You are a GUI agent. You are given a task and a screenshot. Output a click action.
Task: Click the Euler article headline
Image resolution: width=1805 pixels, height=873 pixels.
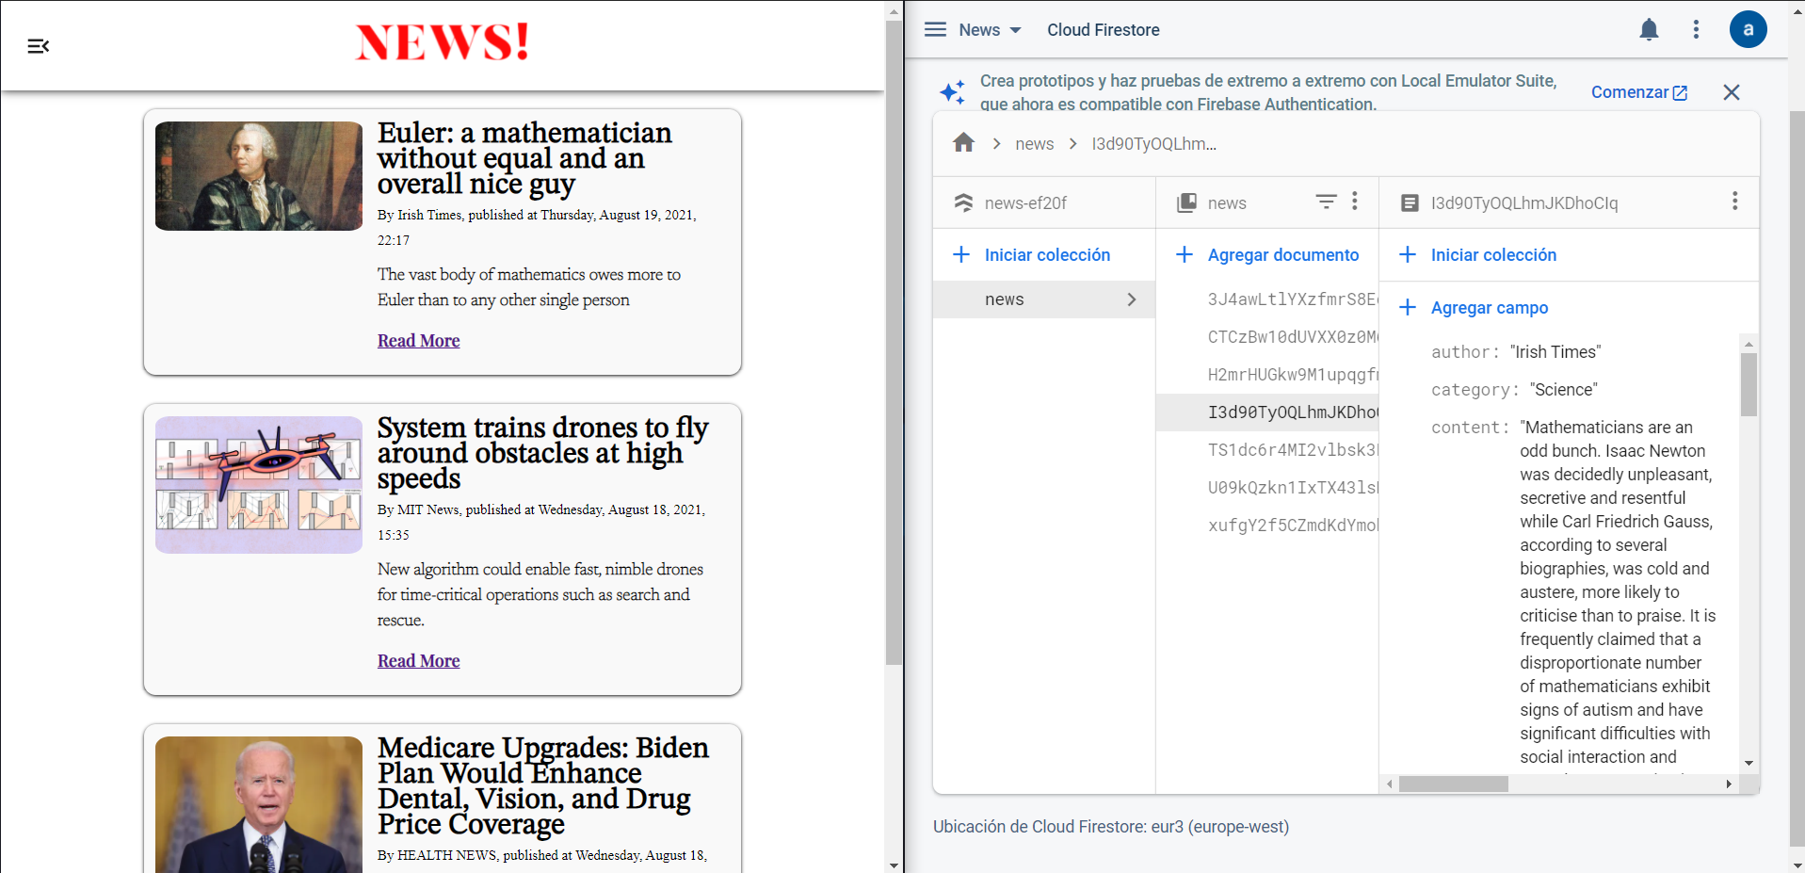524,158
